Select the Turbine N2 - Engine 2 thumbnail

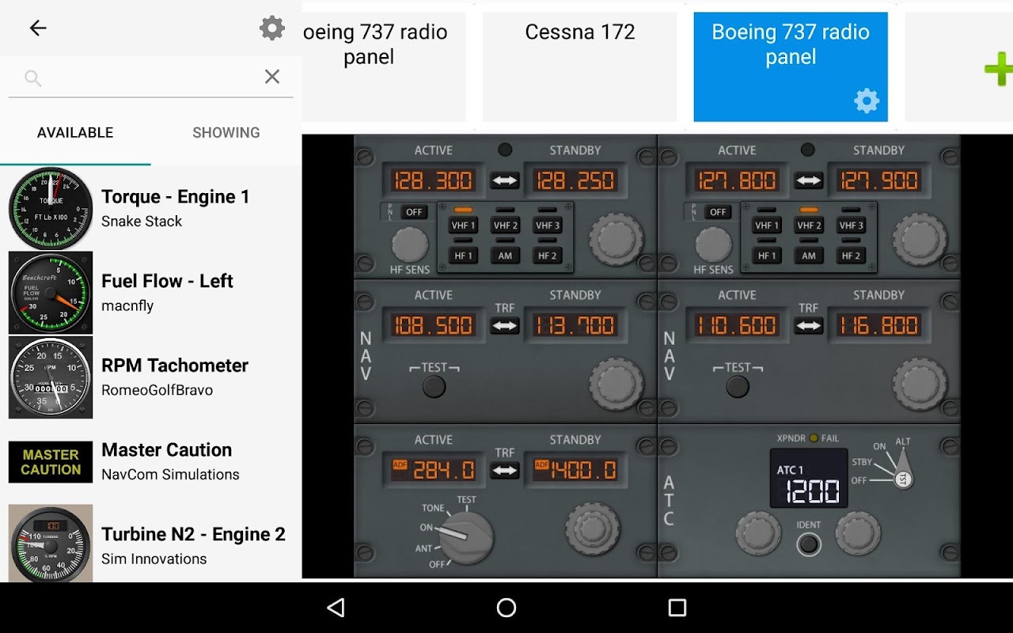(x=51, y=544)
